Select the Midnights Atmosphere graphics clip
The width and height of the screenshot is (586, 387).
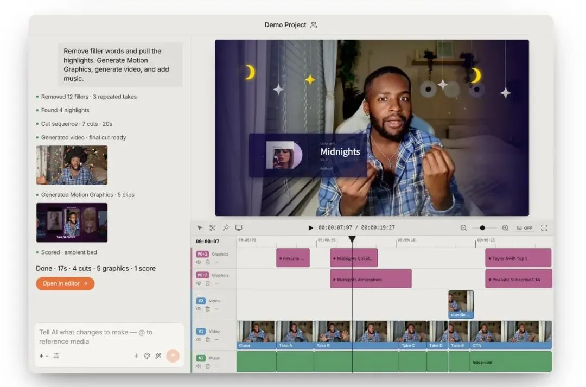coord(371,279)
